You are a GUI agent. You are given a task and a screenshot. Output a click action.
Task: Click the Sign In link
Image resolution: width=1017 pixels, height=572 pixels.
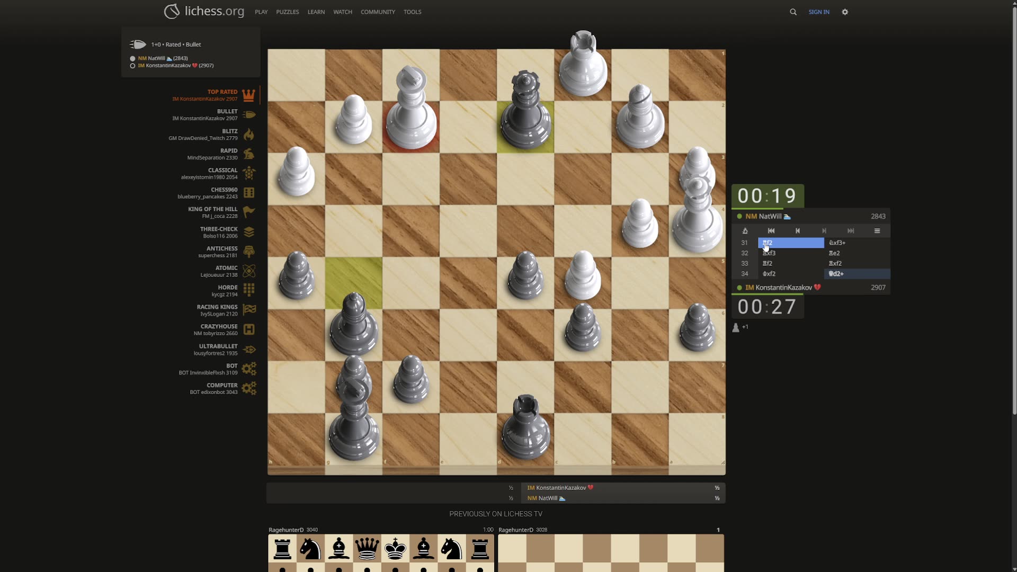tap(818, 12)
